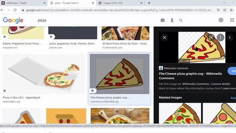
Task: Click openclipart.org source link
Action: click(11, 102)
